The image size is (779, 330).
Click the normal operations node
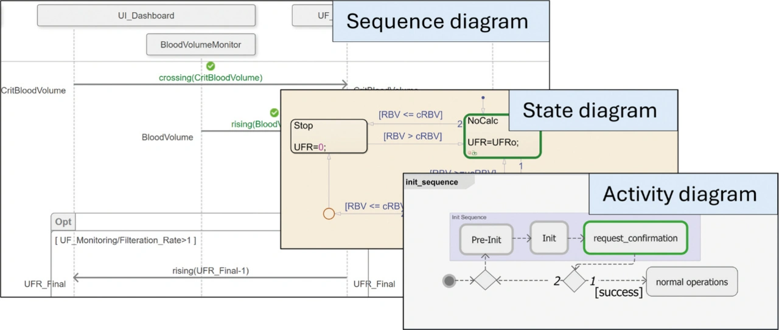coord(691,282)
